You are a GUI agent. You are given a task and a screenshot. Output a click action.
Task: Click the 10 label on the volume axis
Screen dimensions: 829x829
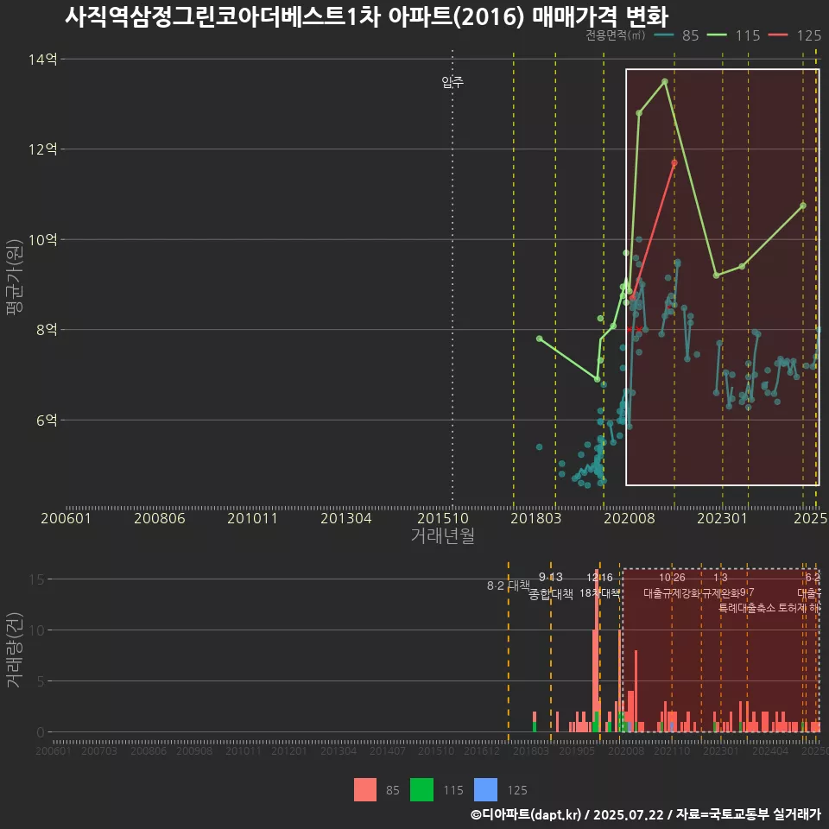pyautogui.click(x=36, y=630)
